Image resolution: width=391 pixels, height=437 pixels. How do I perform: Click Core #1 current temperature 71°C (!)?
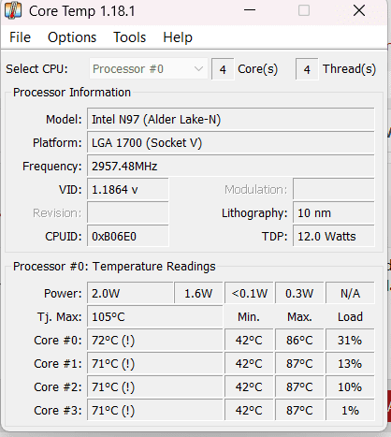155,364
